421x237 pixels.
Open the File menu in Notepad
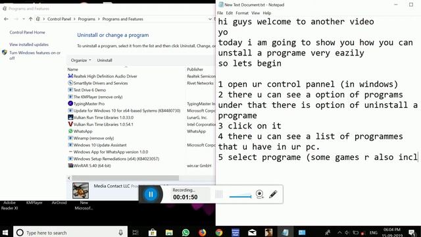[x=220, y=13]
